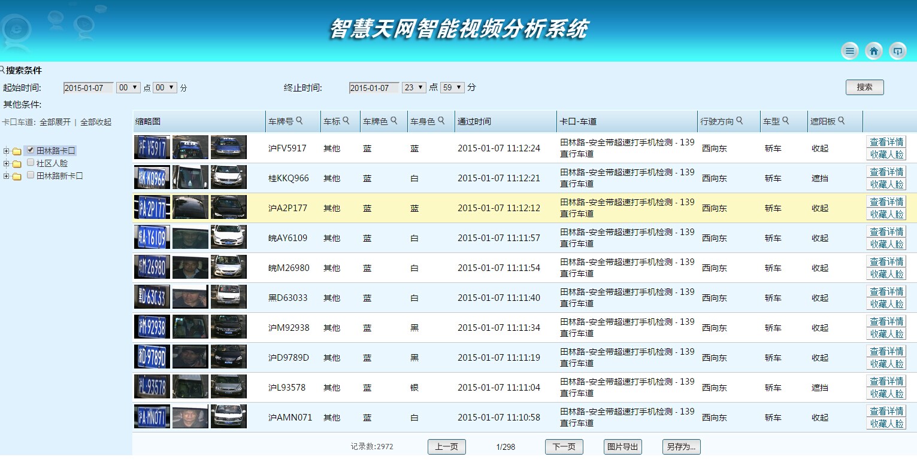Click the magnifier beside 车标 column header
Screen dimensions: 917x466
click(x=346, y=121)
